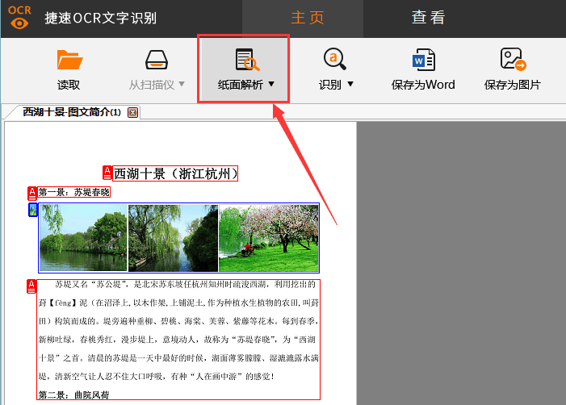566x405 pixels.
Task: Expand the 纸面解析 dropdown arrow
Action: (x=271, y=85)
